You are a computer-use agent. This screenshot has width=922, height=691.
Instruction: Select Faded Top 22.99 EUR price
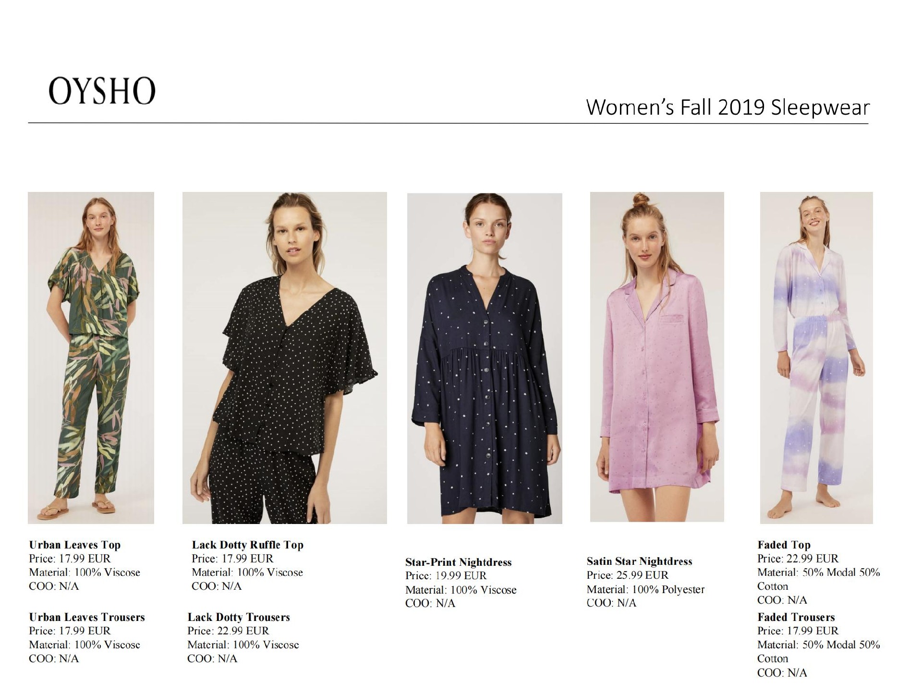[813, 559]
